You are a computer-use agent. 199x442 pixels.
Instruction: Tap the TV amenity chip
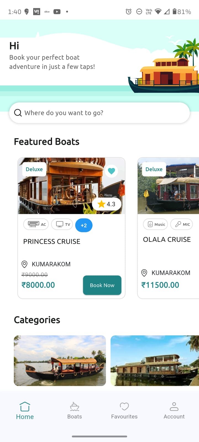coord(62,224)
